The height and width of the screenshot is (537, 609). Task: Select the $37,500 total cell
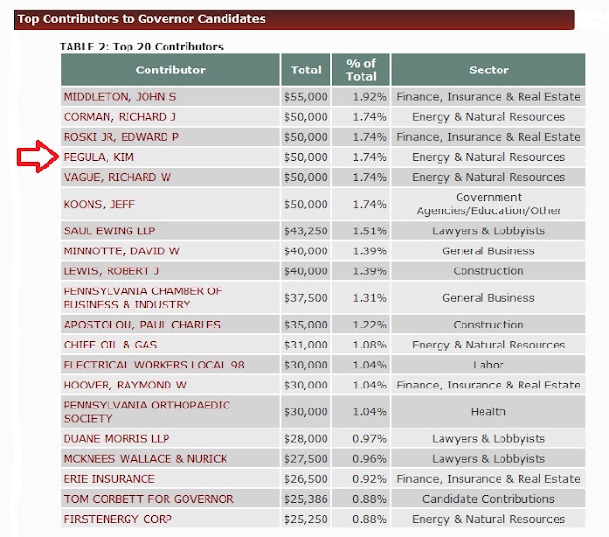[305, 298]
